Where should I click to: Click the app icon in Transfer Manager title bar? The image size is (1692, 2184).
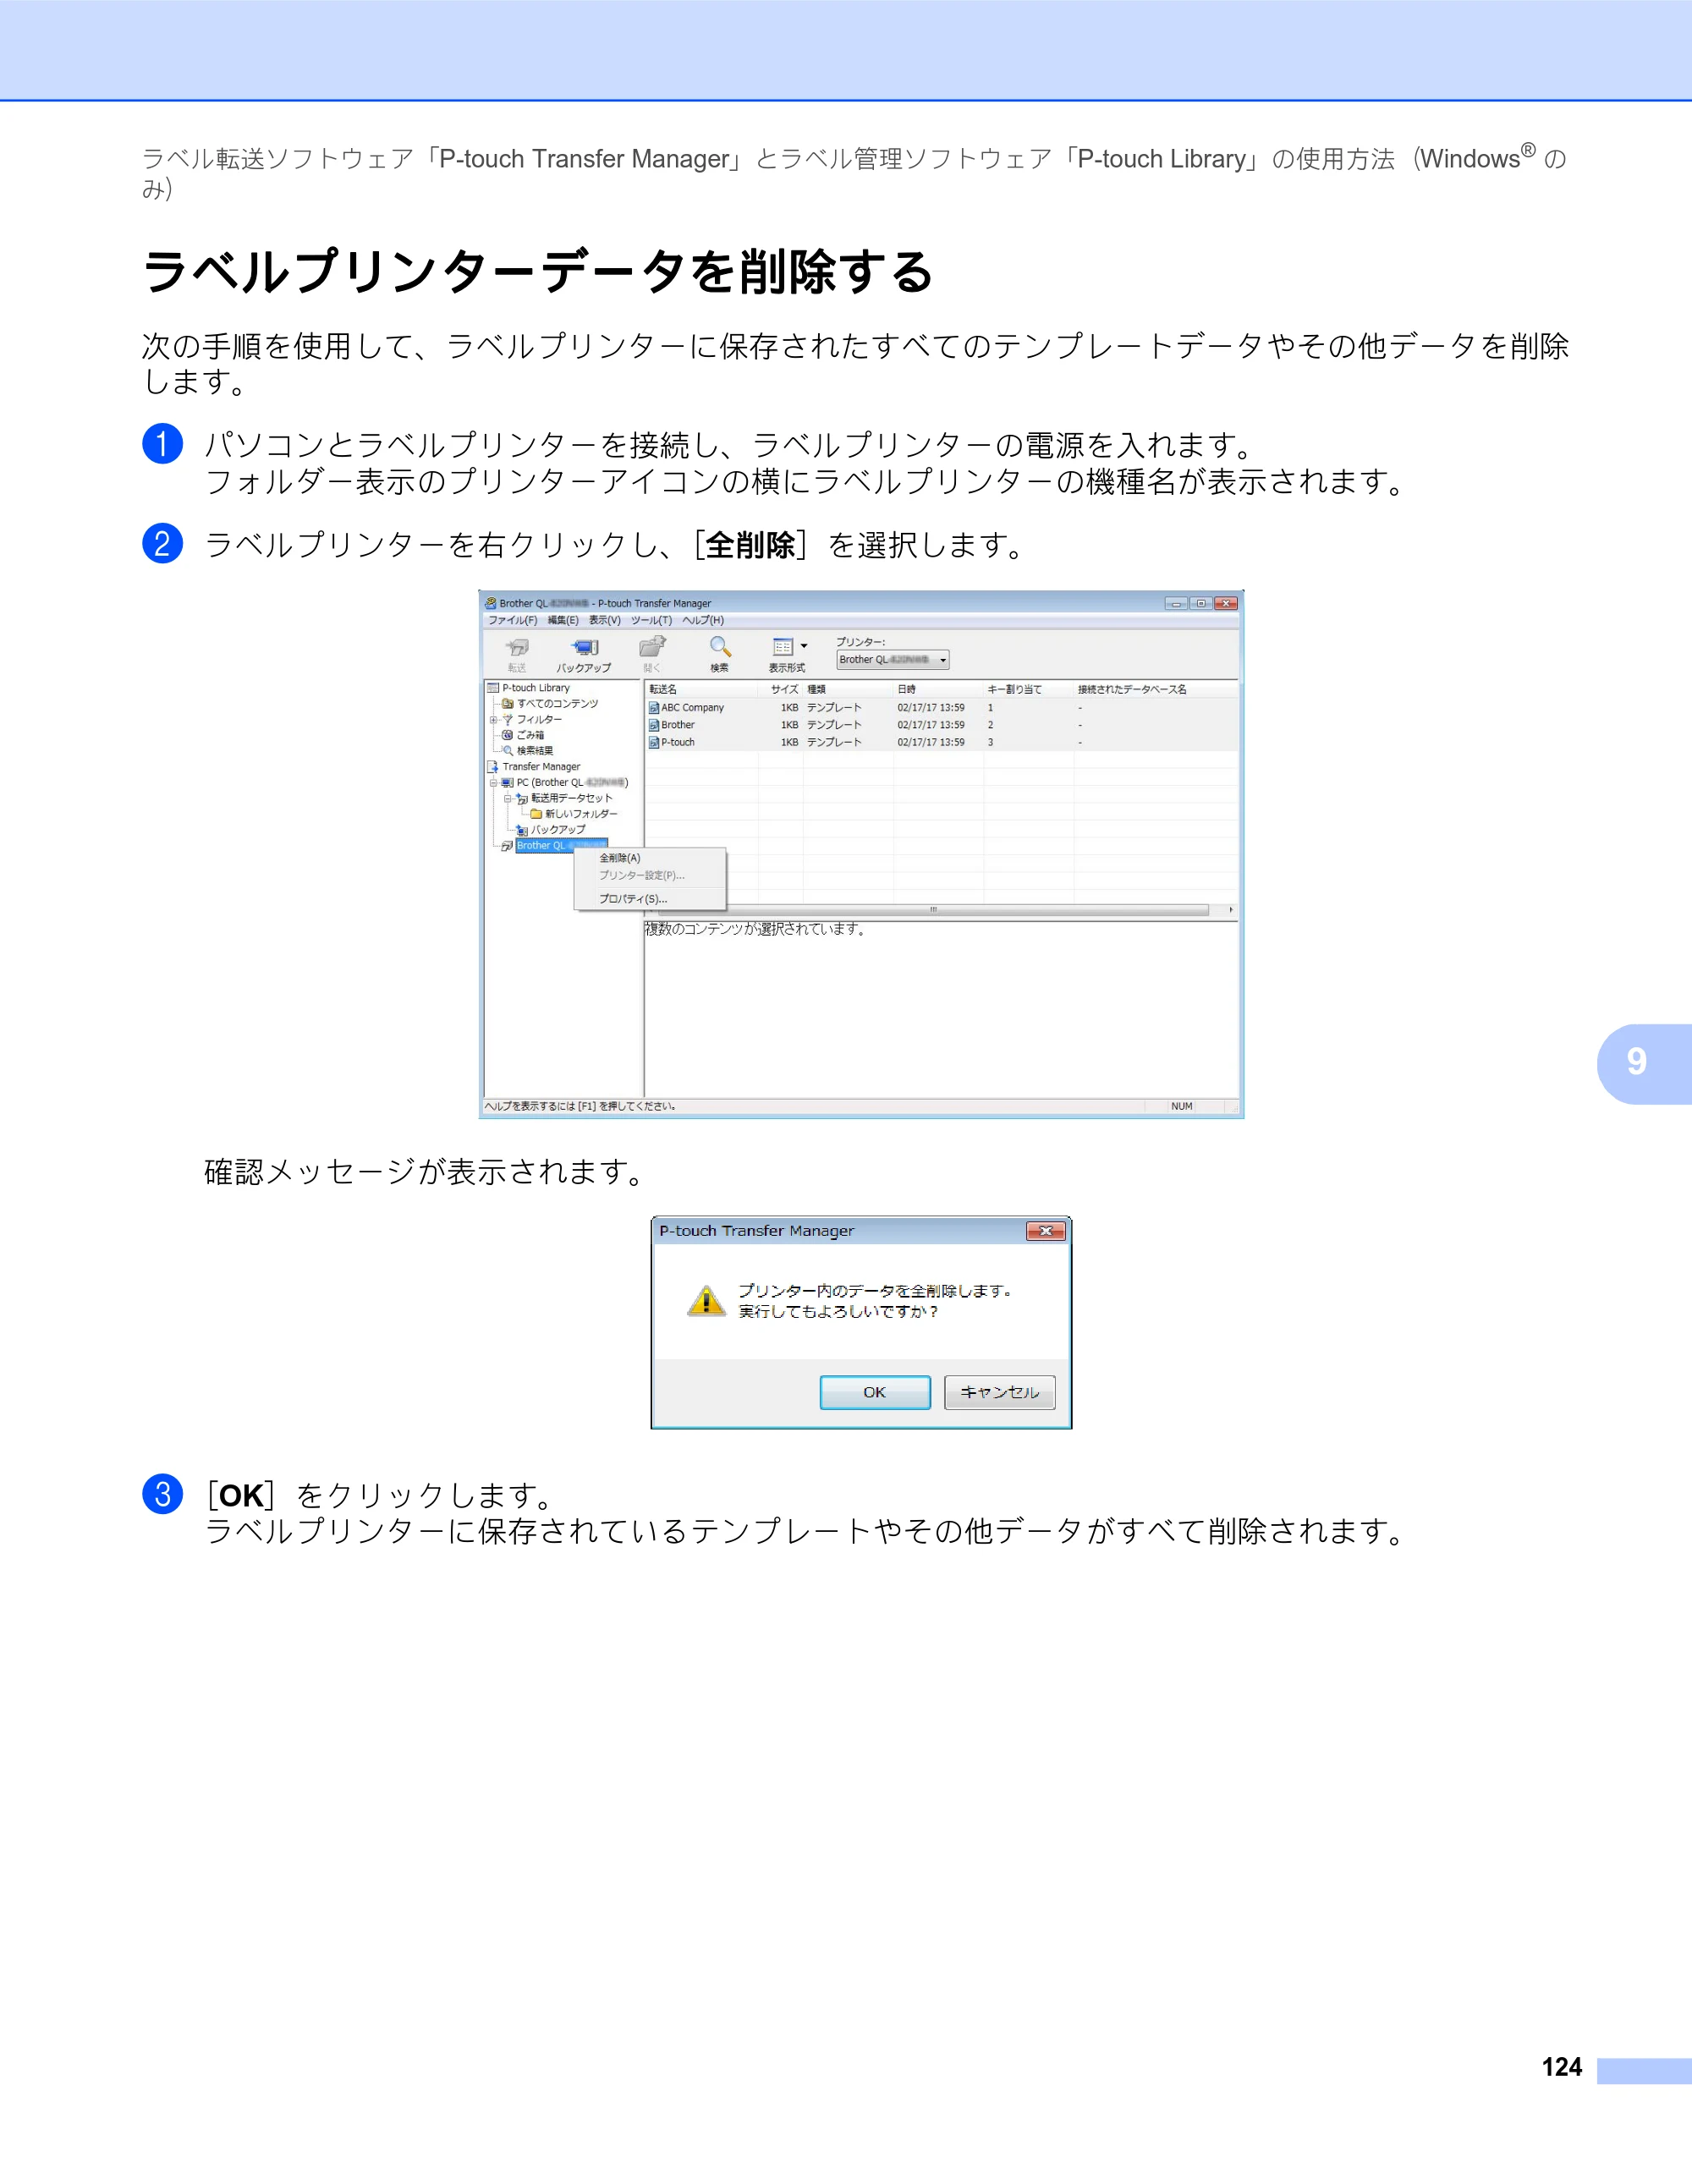click(x=491, y=603)
